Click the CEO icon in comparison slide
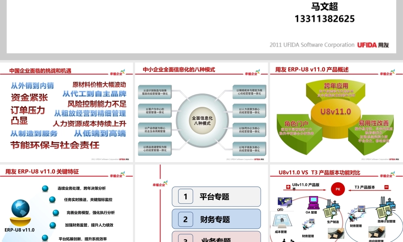Image resolution: width=403 pixels, height=242 pixels. pos(285,202)
